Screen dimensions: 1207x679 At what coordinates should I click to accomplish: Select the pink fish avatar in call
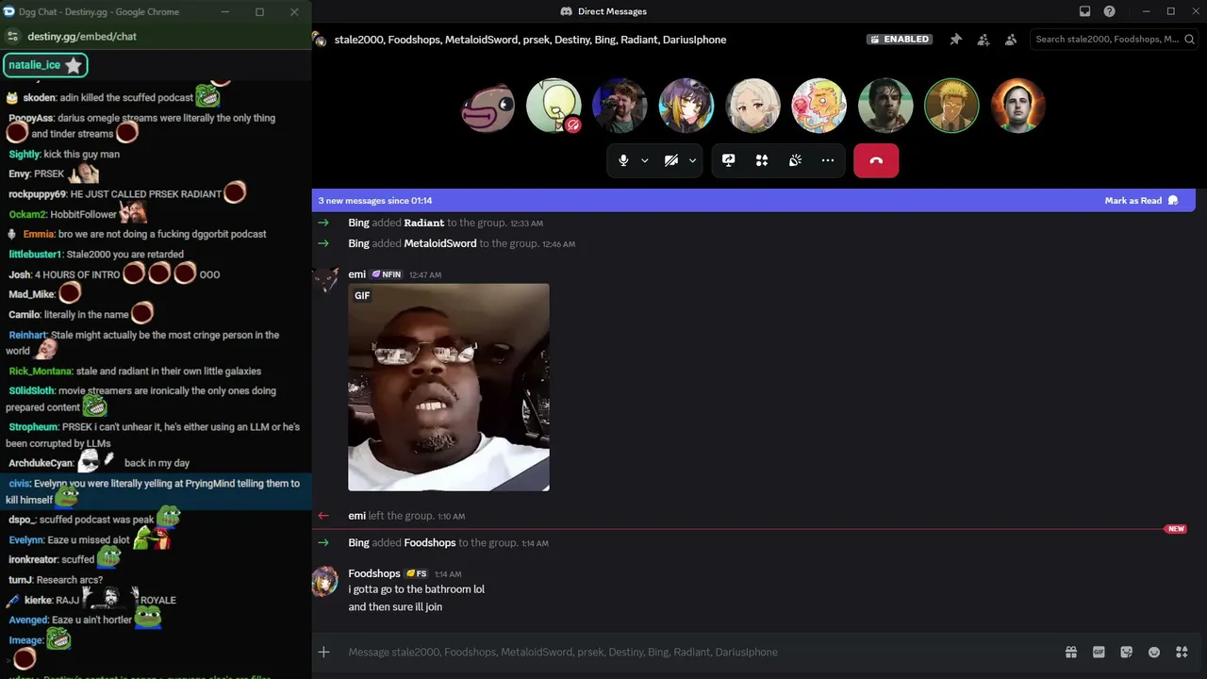[488, 106]
